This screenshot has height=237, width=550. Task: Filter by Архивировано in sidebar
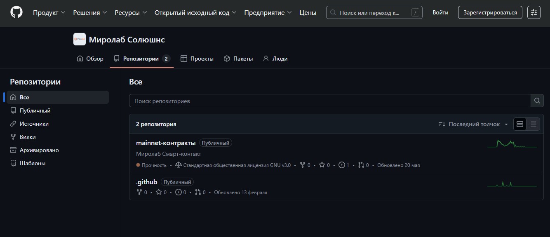[x=58, y=150]
